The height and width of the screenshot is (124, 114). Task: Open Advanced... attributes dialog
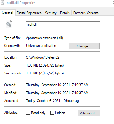89,113
